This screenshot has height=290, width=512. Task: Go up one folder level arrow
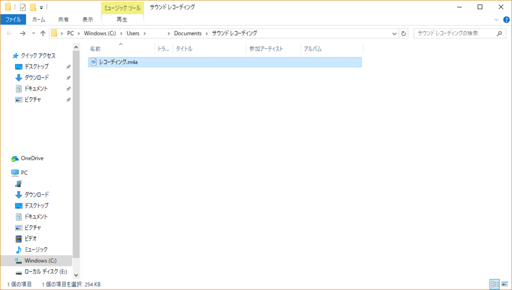pyautogui.click(x=43, y=33)
